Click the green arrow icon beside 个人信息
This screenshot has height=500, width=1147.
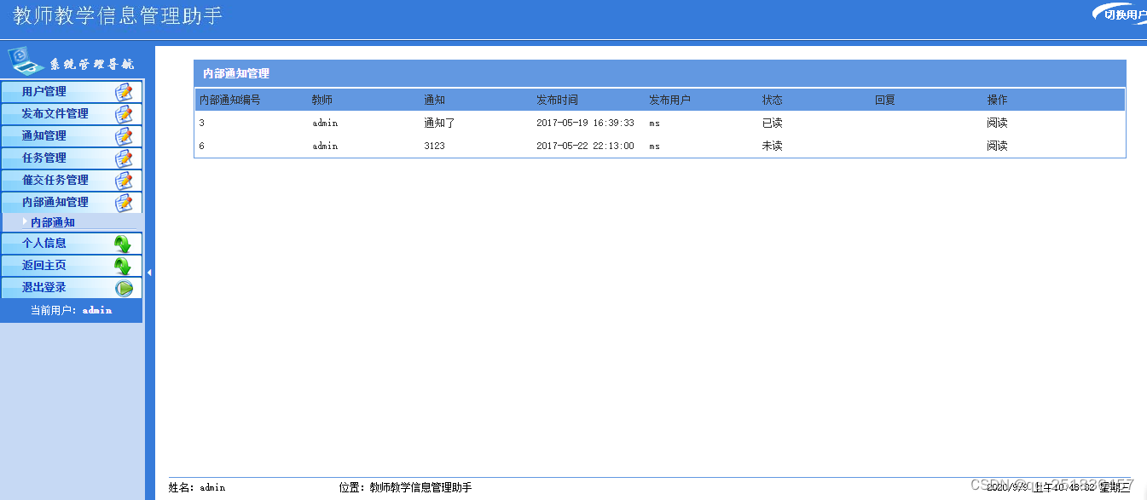click(124, 244)
